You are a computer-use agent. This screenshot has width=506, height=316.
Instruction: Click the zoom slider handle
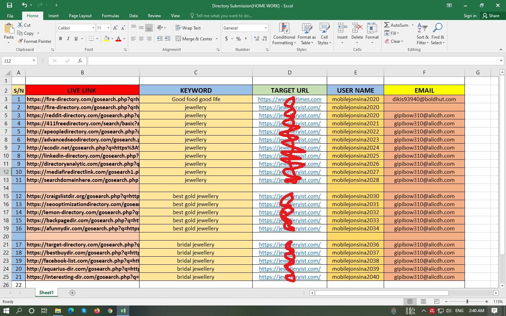[467, 302]
